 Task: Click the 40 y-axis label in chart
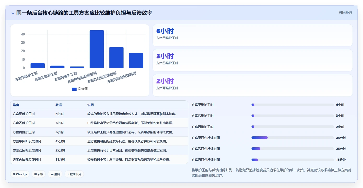point(23,34)
